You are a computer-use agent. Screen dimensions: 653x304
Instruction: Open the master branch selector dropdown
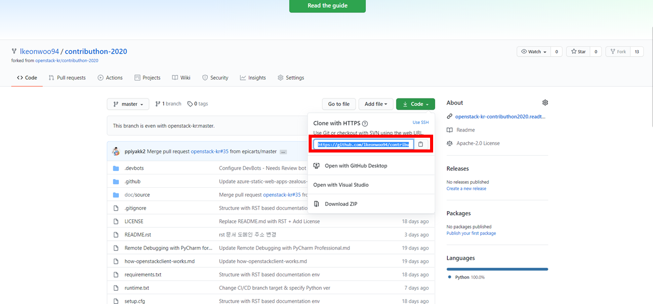128,104
